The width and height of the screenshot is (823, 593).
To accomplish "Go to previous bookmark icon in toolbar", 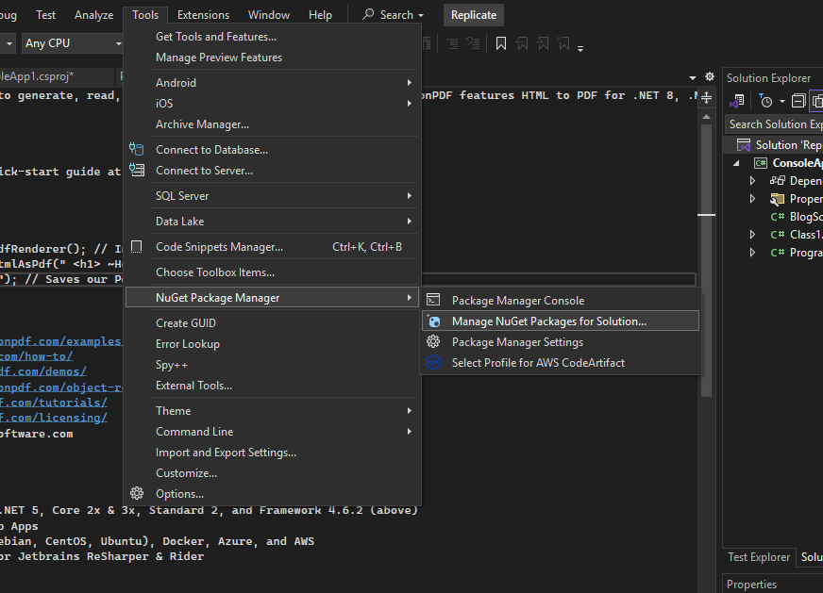I will coord(522,43).
